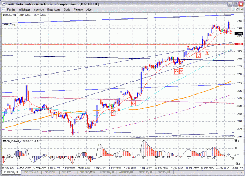Click the #36610 buy order label

click(9, 25)
